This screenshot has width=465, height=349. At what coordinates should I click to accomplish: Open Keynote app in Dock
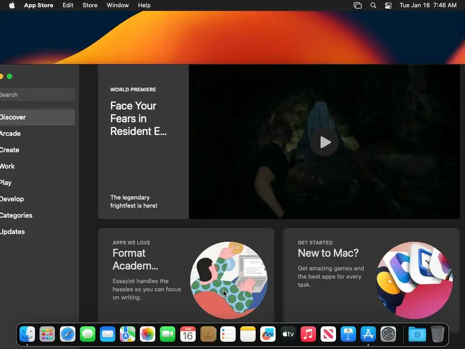click(348, 334)
